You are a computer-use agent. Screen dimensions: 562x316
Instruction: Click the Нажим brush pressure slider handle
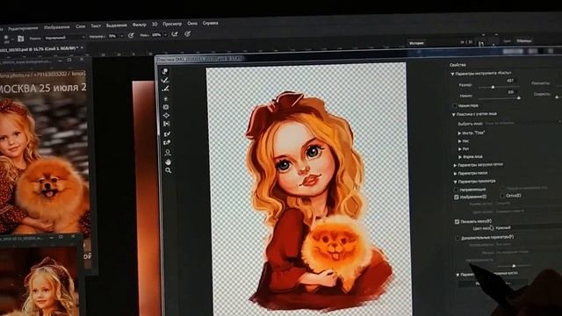pyautogui.click(x=519, y=97)
